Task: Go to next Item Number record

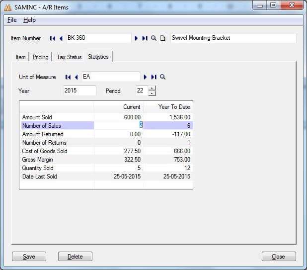Action: 136,38
